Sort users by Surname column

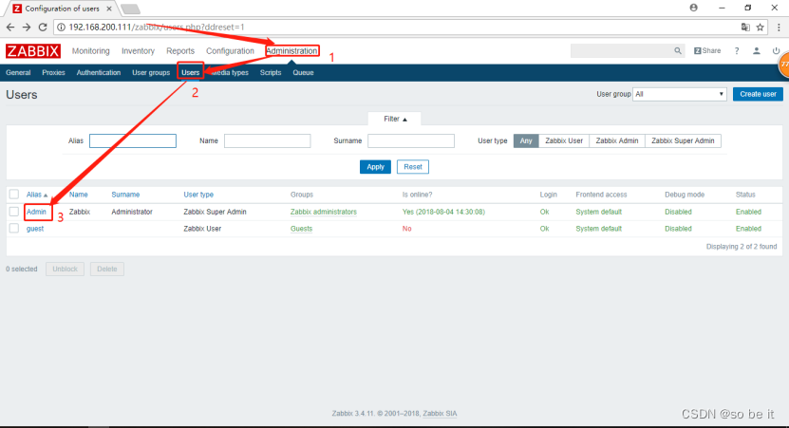coord(125,195)
